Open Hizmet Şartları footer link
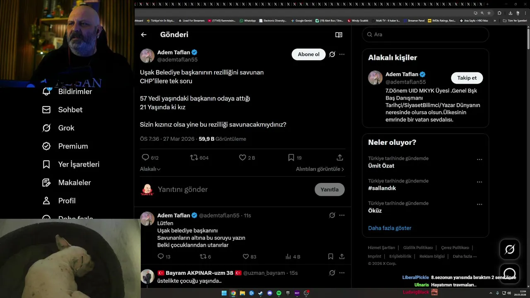Screen dimensions: 530x298 coord(381,248)
